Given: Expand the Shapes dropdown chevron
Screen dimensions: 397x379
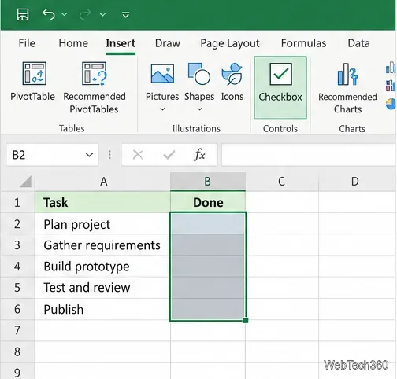Looking at the screenshot, I should [x=199, y=109].
